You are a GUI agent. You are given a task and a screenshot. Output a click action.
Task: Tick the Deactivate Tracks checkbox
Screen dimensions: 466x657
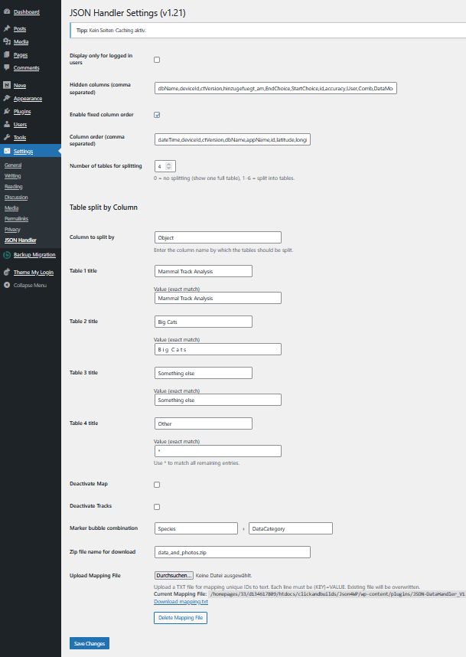click(x=157, y=507)
